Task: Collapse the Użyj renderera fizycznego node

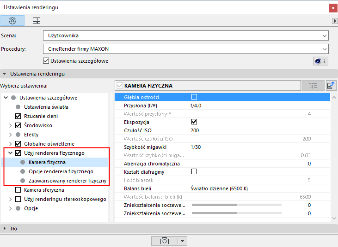Action: (10, 153)
